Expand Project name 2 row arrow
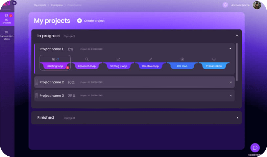Image resolution: width=267 pixels, height=157 pixels. [x=231, y=82]
